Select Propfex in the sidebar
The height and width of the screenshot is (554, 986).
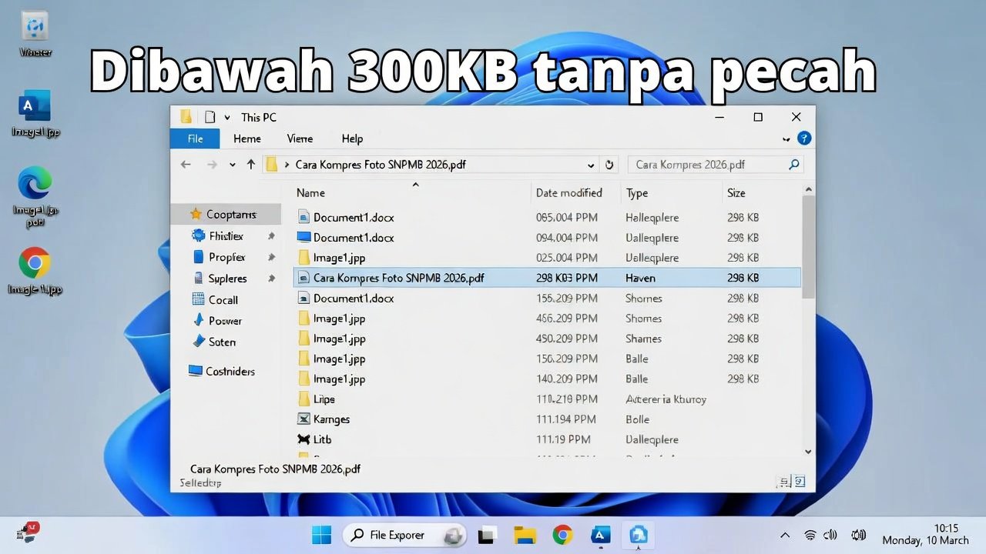(226, 257)
